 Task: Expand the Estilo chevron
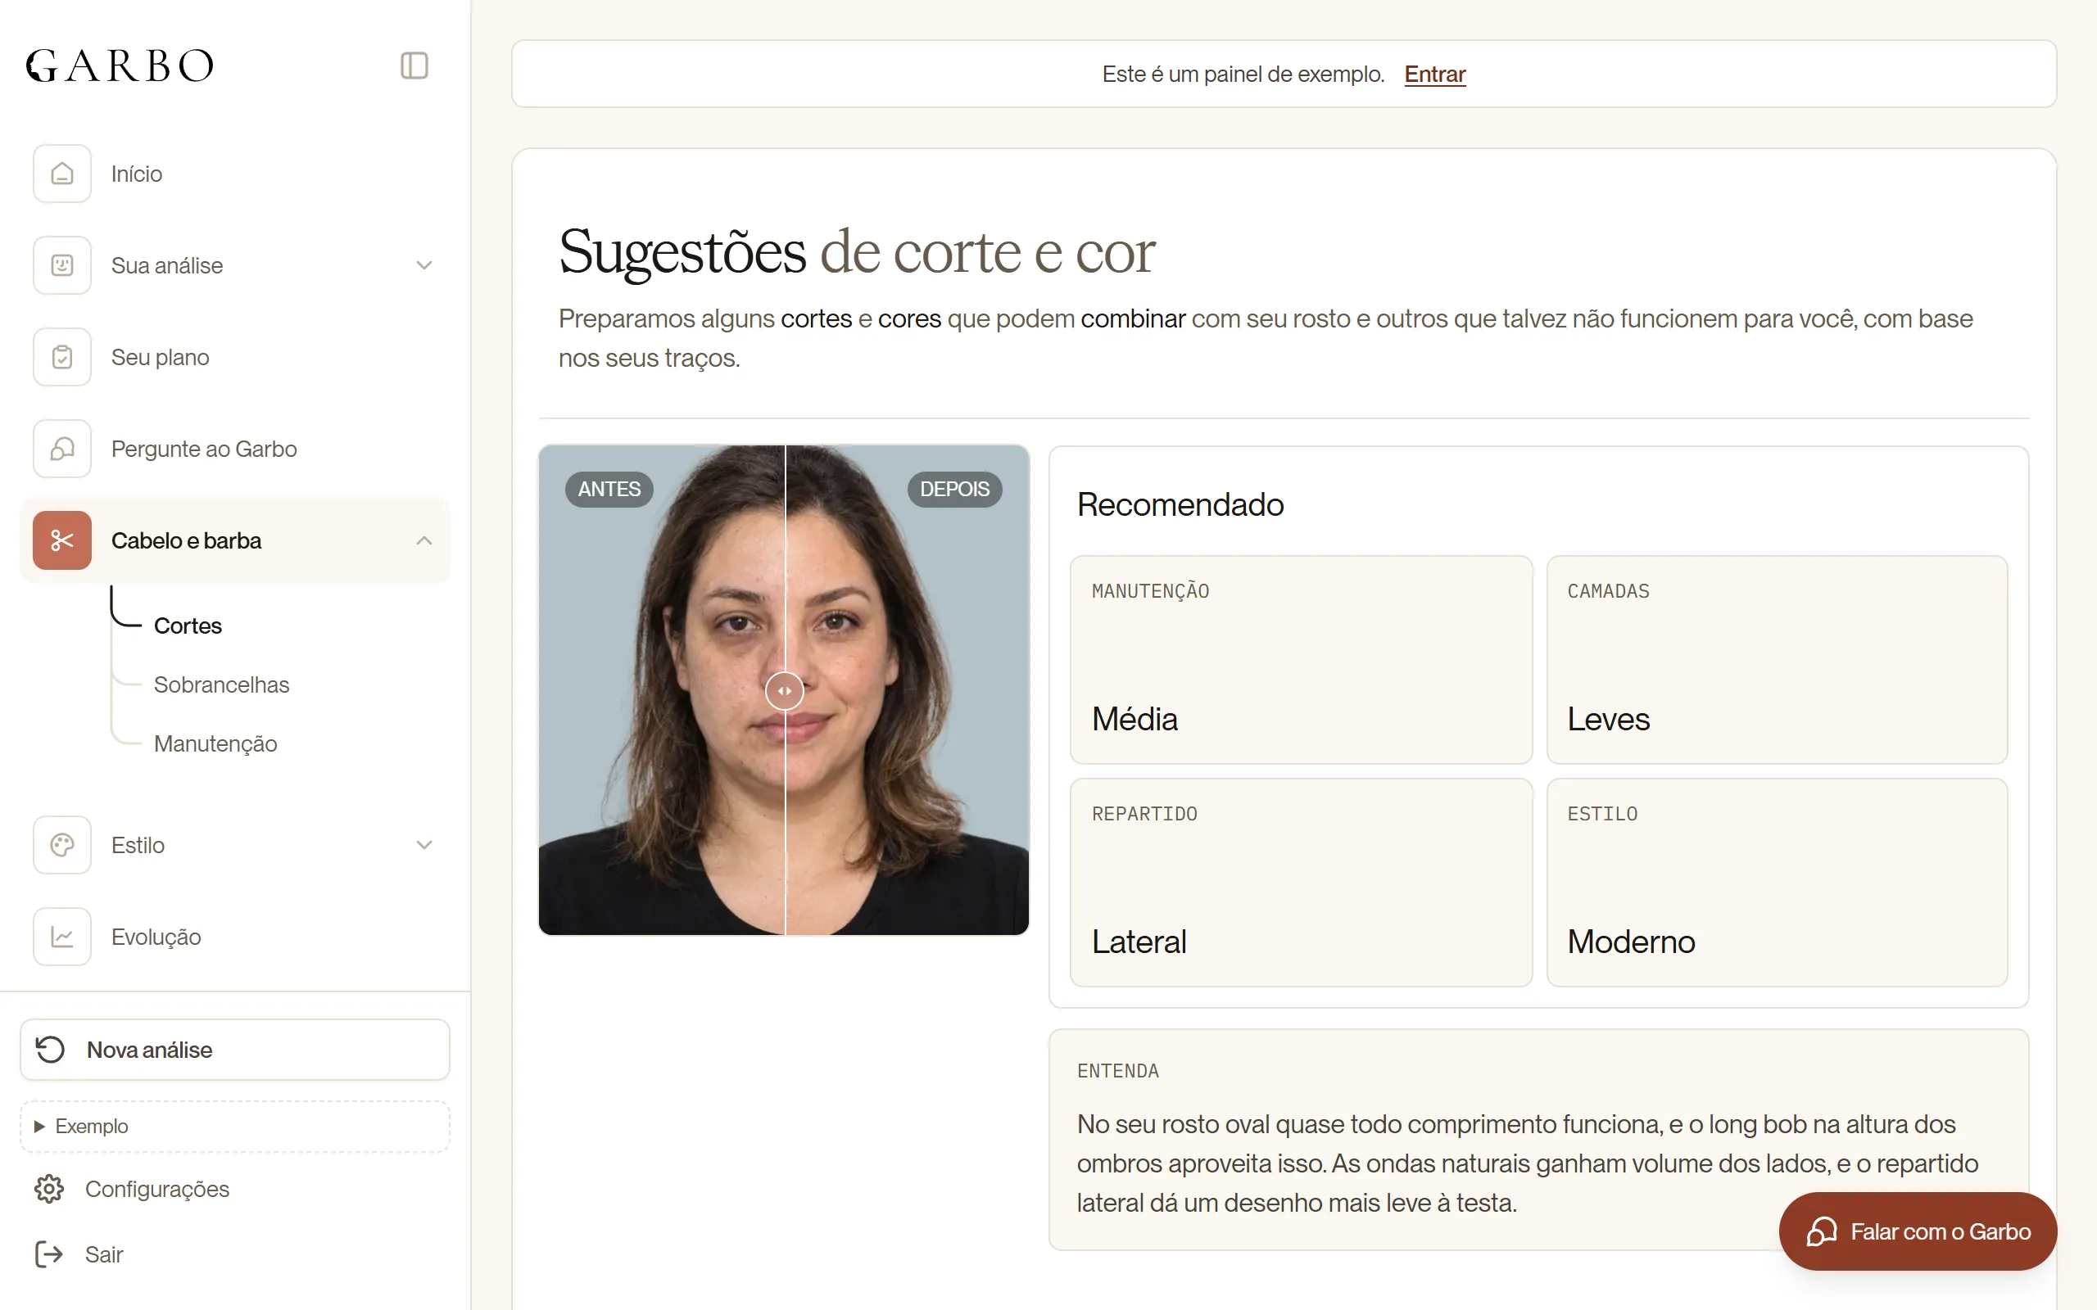[423, 845]
